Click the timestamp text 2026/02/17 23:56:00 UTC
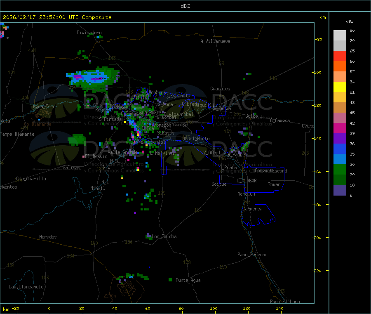Screen dimensions: 371x314 [x=41, y=17]
